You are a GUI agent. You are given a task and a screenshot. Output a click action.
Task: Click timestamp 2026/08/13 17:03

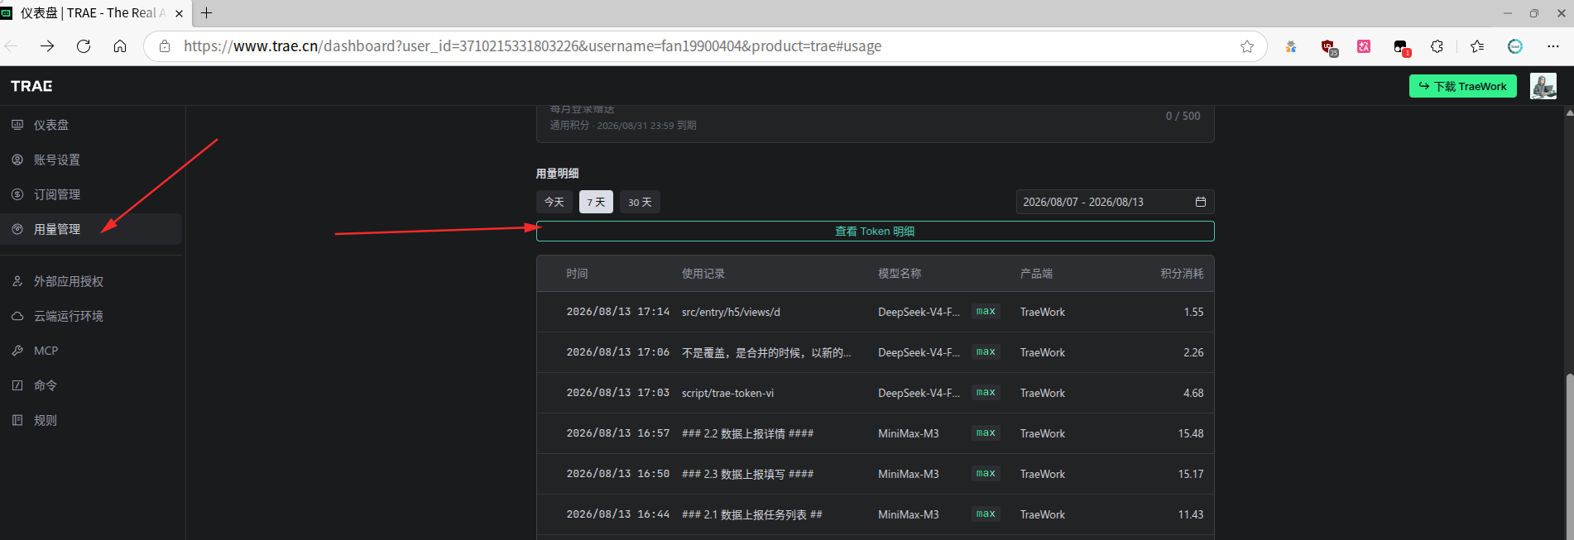click(x=617, y=393)
